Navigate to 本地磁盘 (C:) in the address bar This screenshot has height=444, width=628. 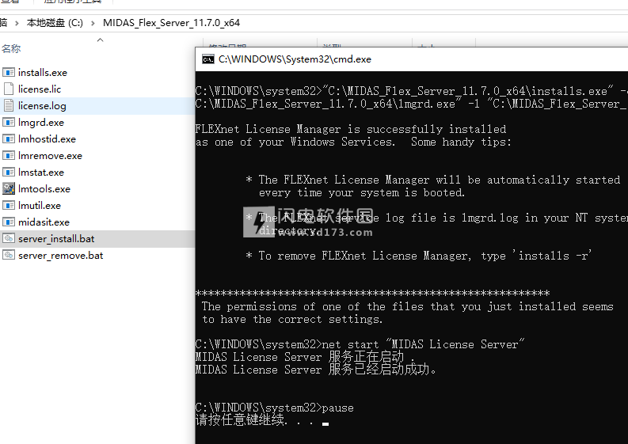[x=55, y=23]
